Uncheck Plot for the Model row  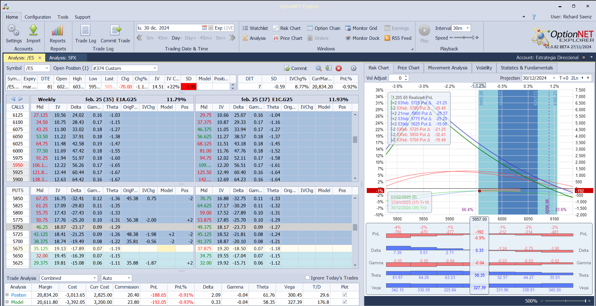pos(345,302)
